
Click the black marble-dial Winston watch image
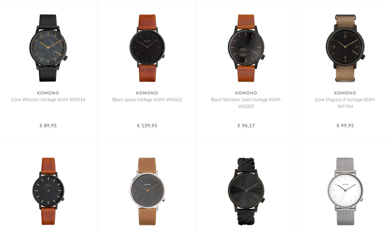[x=48, y=48]
